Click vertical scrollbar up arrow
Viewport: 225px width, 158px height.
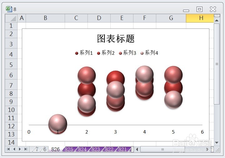click(217, 20)
